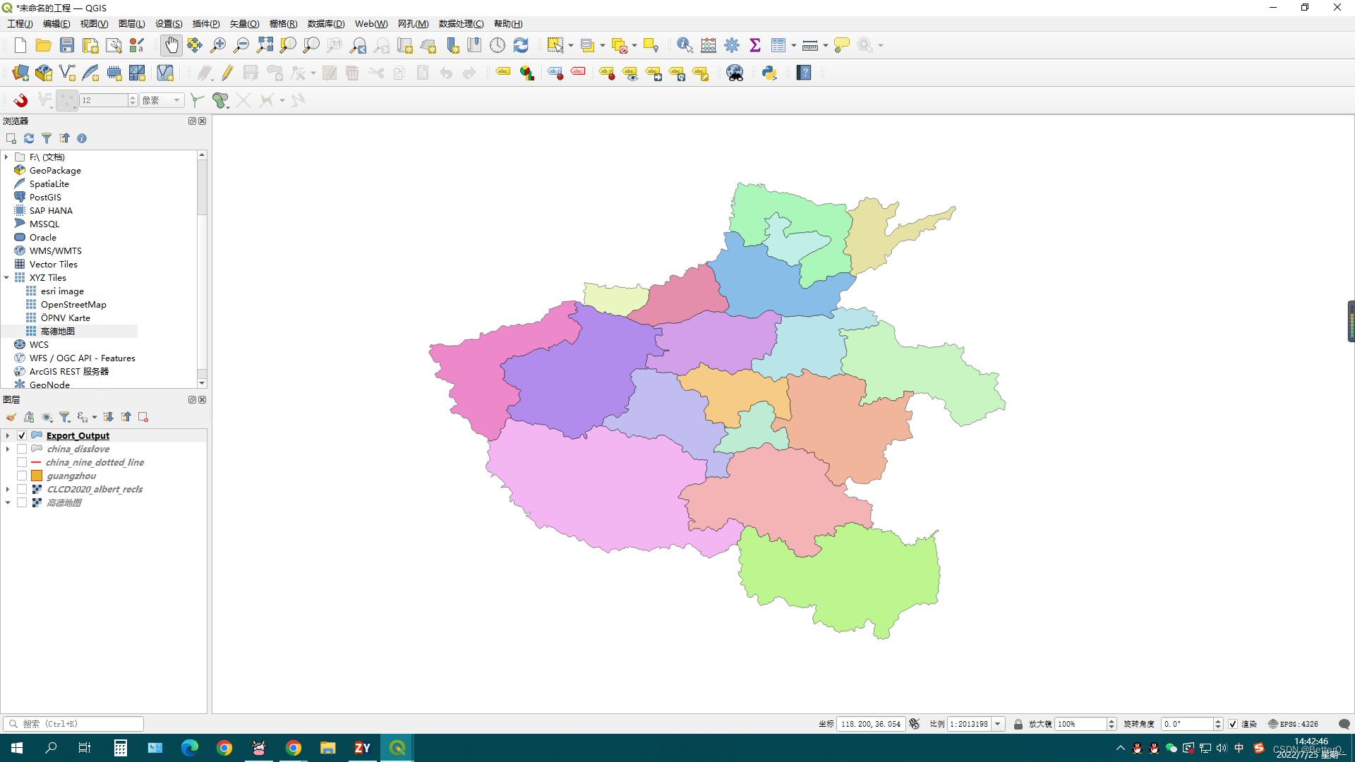
Task: Toggle the render checkbox in the status bar
Action: click(1233, 724)
